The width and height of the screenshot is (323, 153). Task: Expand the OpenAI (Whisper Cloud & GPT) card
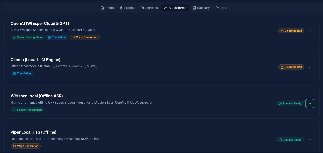310,31
